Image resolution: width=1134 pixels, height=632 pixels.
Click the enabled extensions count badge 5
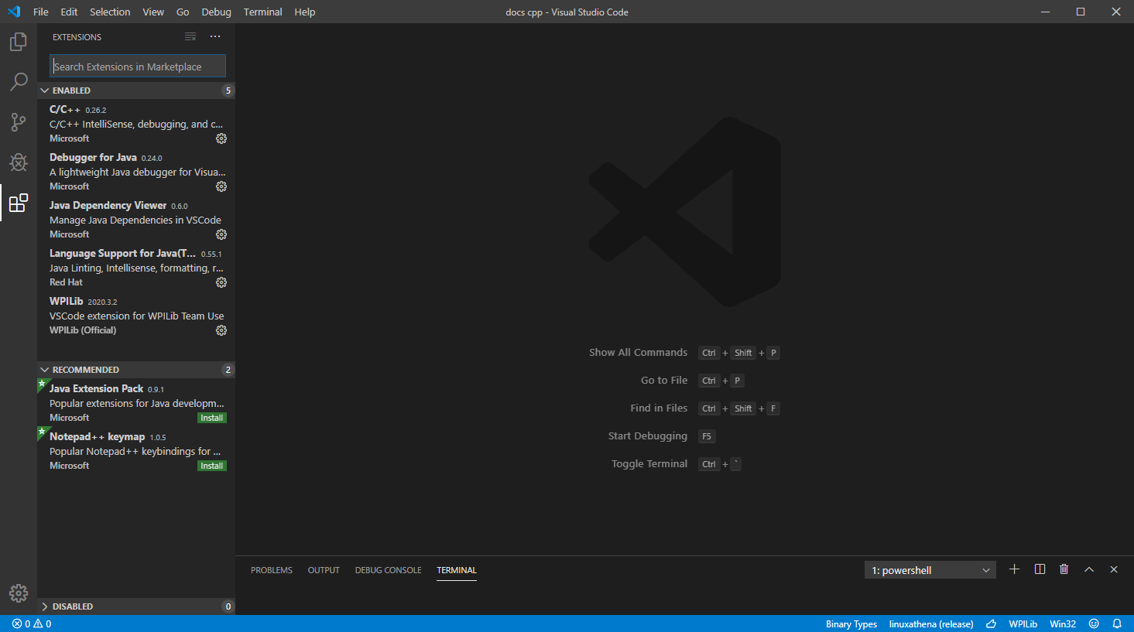228,91
